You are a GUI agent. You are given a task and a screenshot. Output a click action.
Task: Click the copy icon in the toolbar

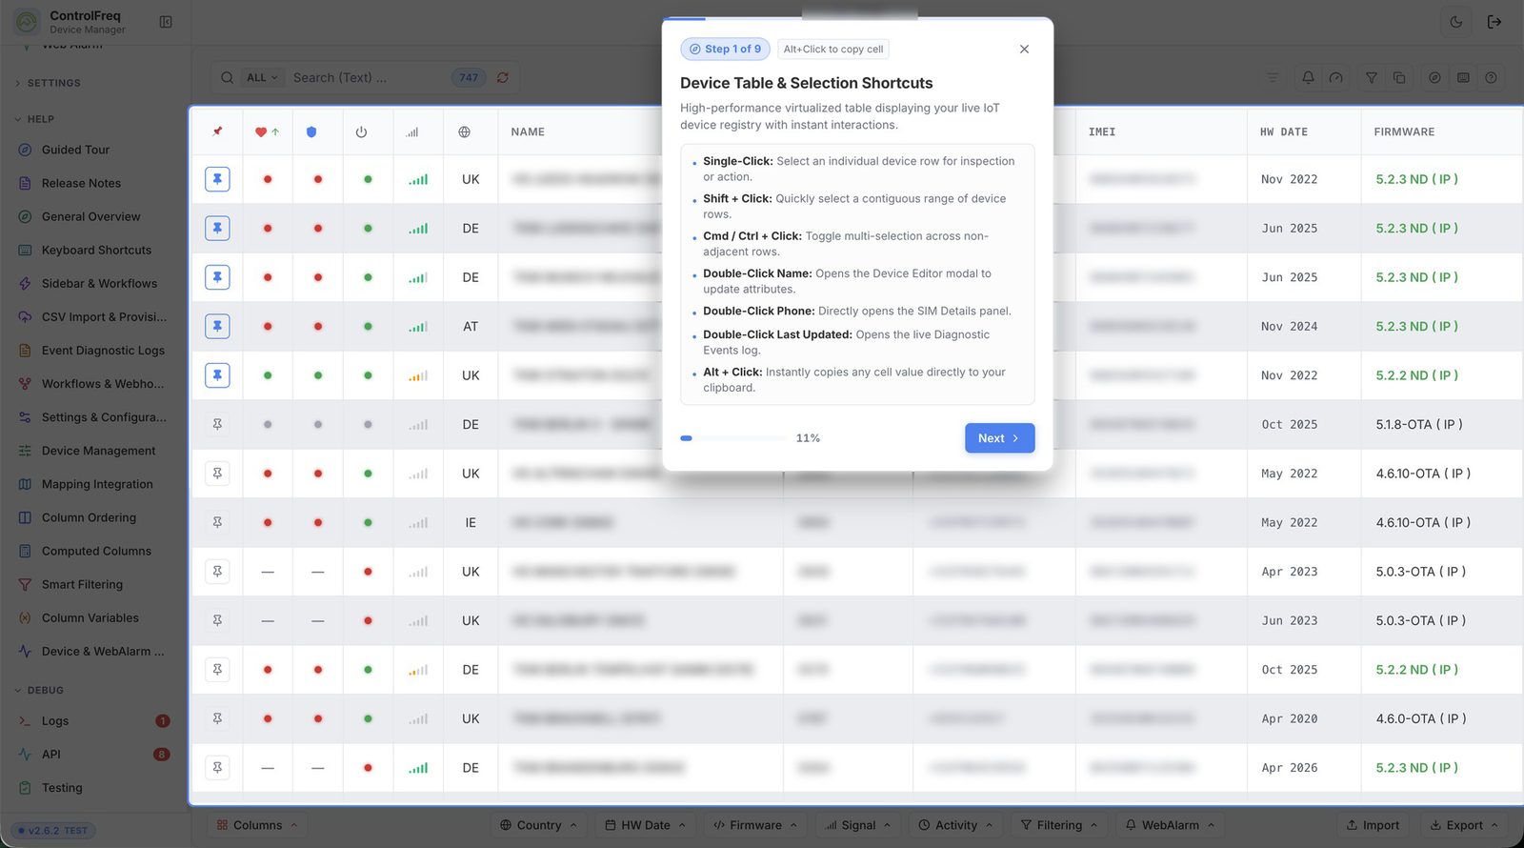point(1399,77)
